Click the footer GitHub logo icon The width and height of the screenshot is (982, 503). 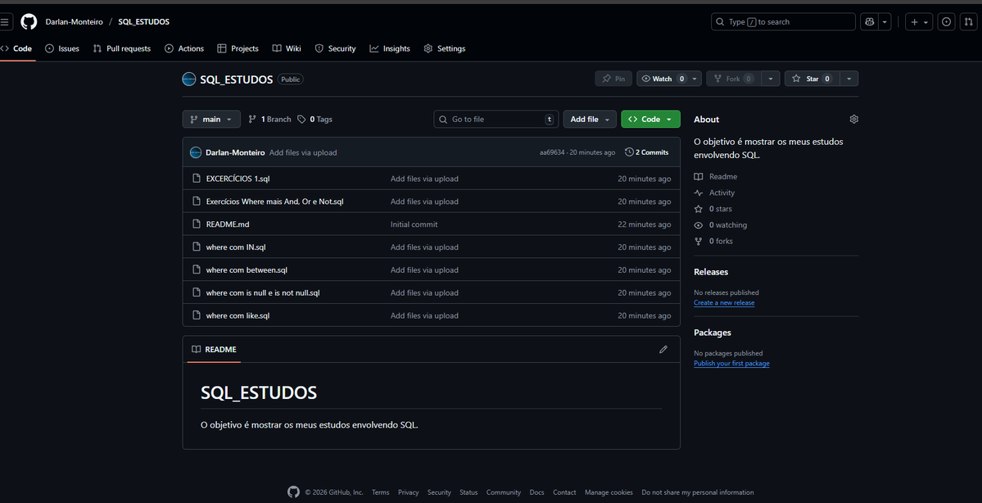point(293,492)
